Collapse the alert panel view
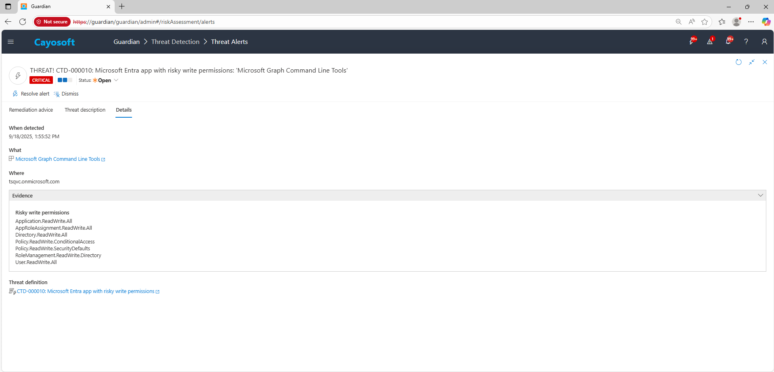Screen dimensions: 774x372 point(751,62)
